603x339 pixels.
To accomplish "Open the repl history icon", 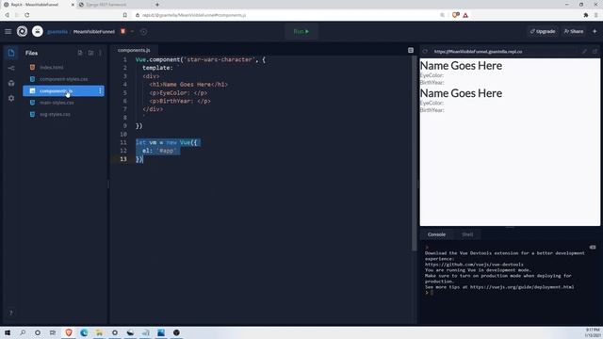I will pos(143,32).
